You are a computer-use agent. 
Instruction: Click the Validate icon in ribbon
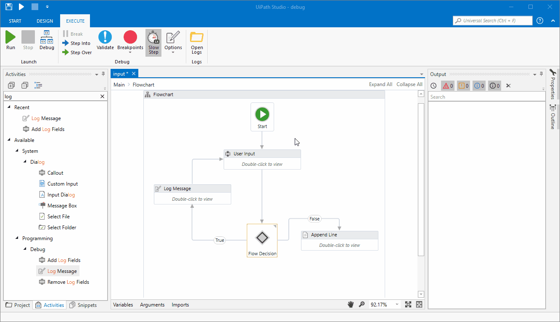click(105, 37)
